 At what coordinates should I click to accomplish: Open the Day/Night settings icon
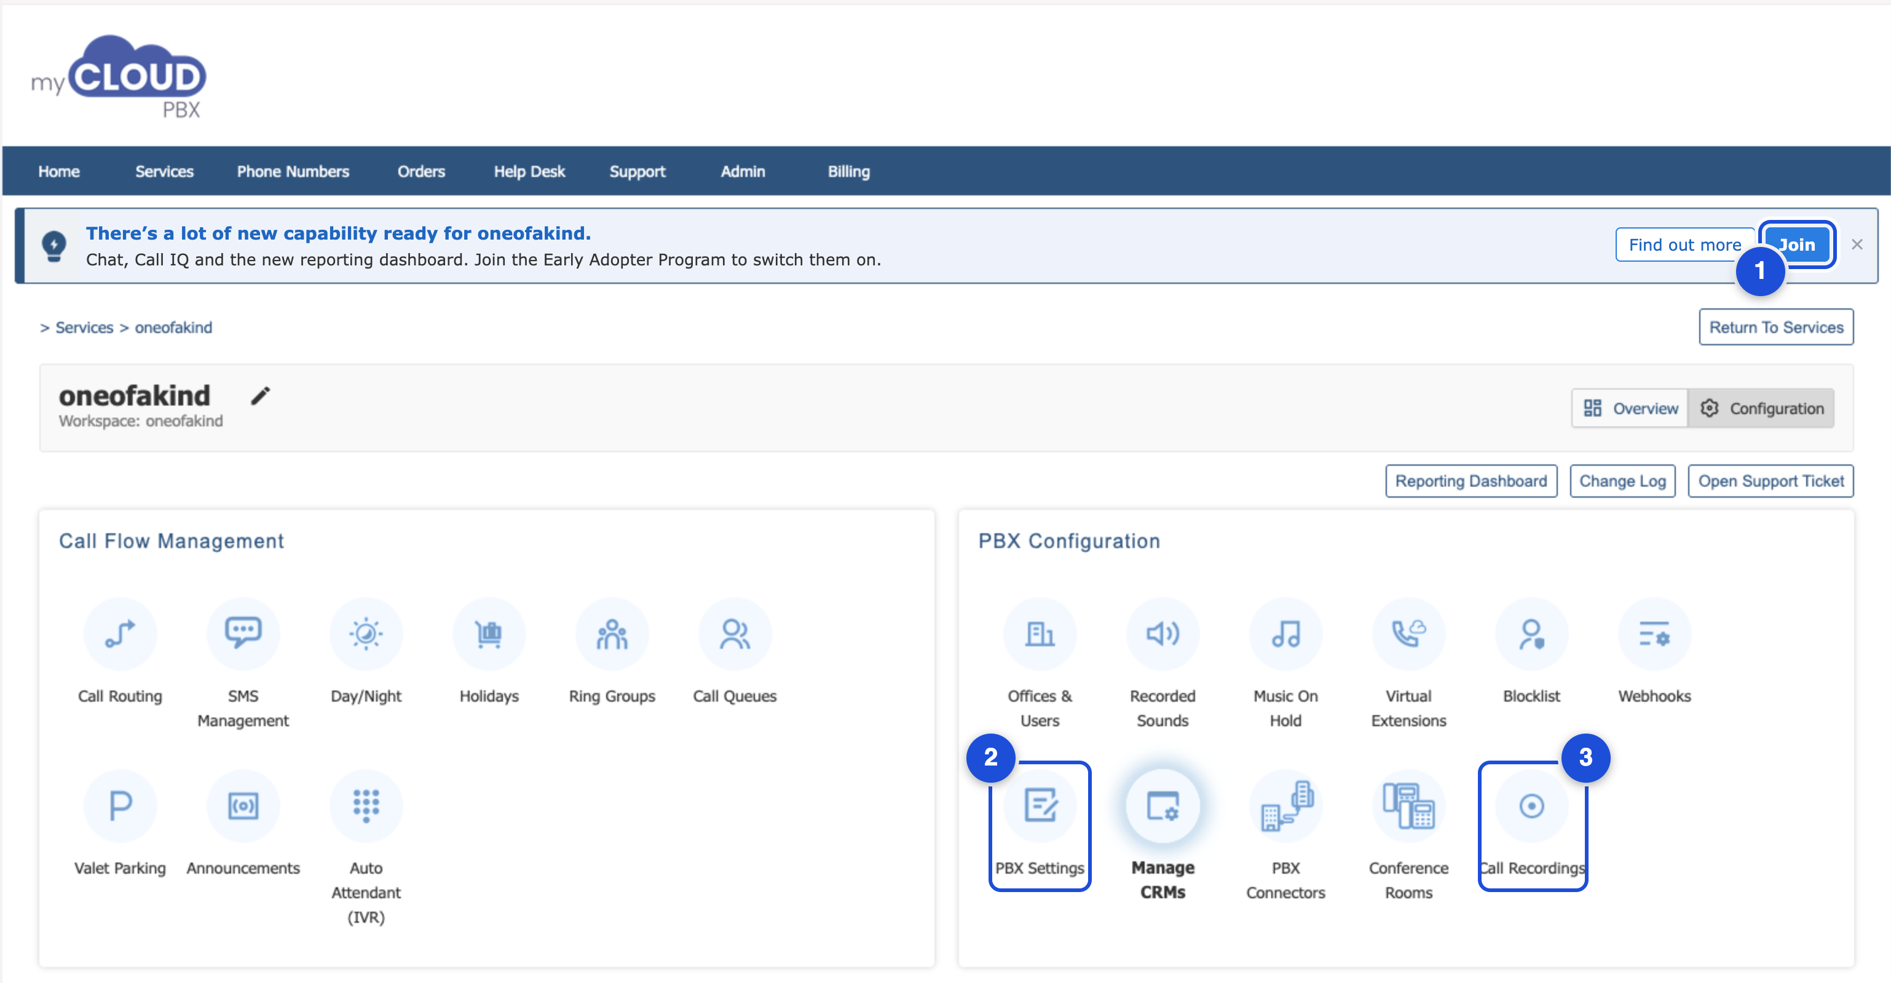366,634
